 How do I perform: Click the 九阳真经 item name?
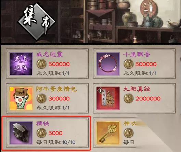tap(137, 89)
